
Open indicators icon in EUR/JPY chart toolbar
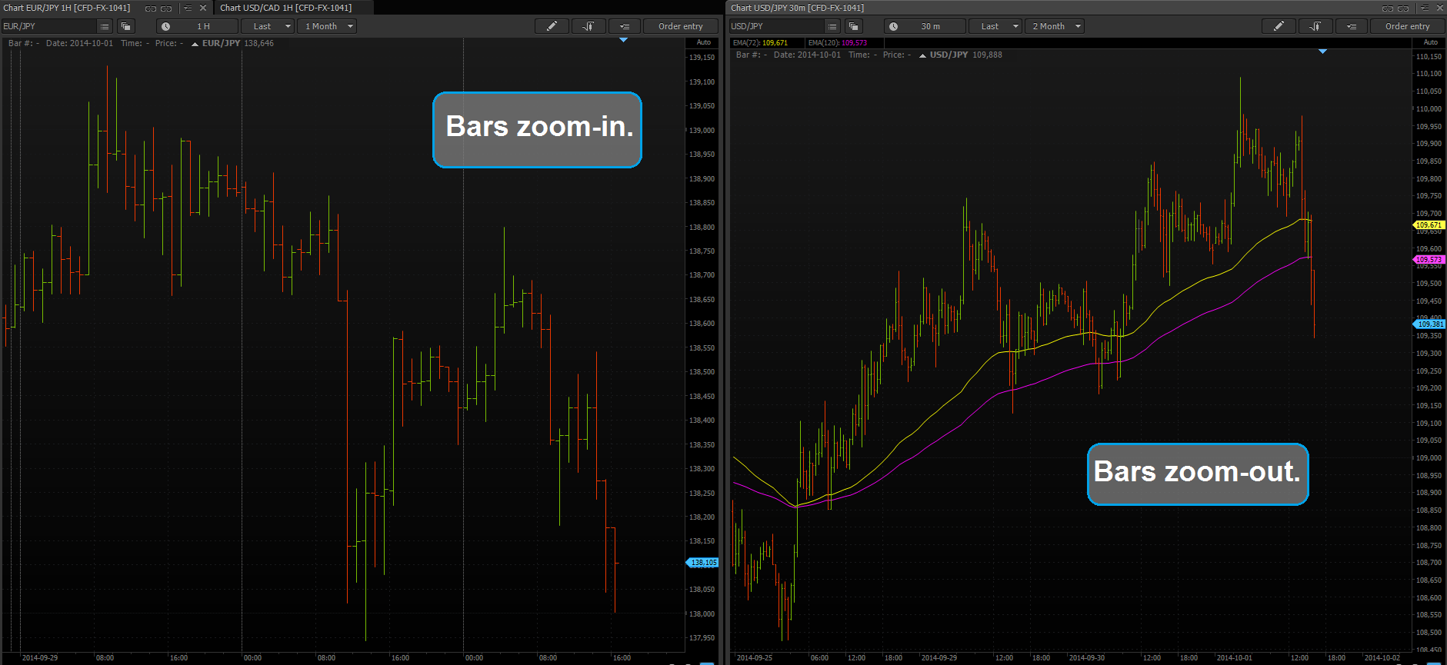coord(588,26)
